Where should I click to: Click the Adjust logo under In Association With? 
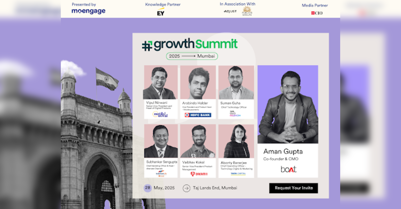point(230,11)
